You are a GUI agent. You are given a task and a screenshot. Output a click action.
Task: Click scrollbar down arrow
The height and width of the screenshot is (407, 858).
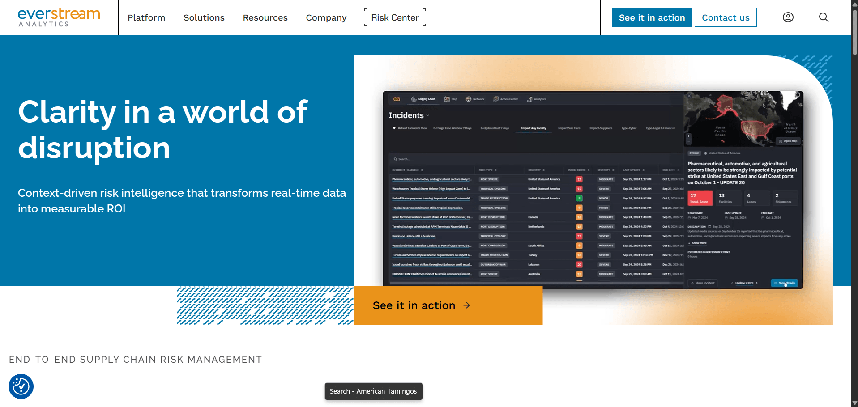pos(854,403)
